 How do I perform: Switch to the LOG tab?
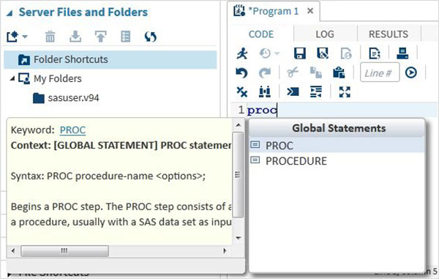(x=325, y=34)
